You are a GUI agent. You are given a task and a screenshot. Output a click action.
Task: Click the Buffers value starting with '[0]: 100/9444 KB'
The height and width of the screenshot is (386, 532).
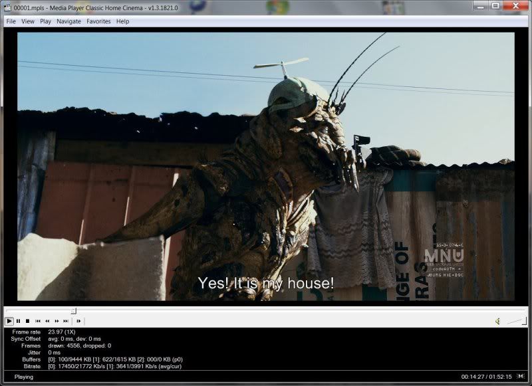(x=115, y=359)
